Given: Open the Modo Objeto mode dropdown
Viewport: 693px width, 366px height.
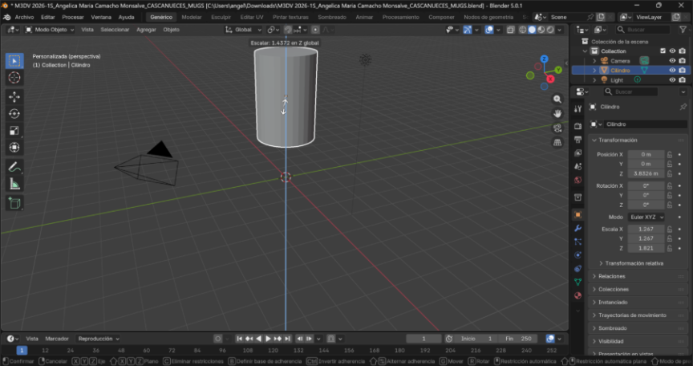Looking at the screenshot, I should (50, 30).
